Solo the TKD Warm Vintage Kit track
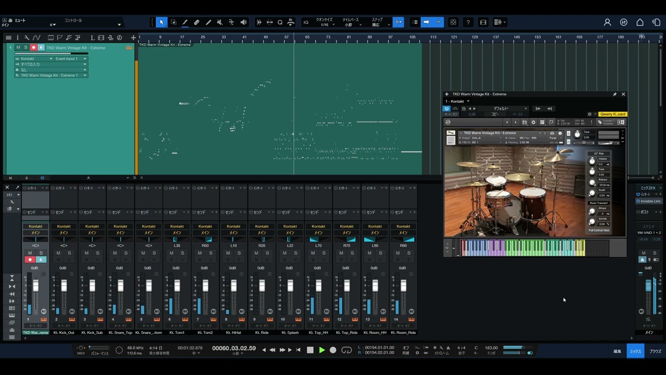The height and width of the screenshot is (375, 666). (25, 47)
